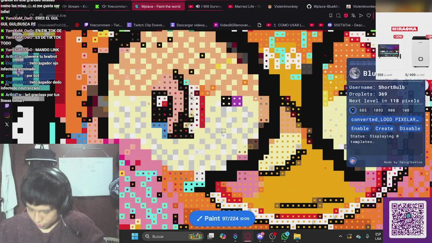
Task: Open the I Will Survive YouTube tab
Action: click(206, 6)
